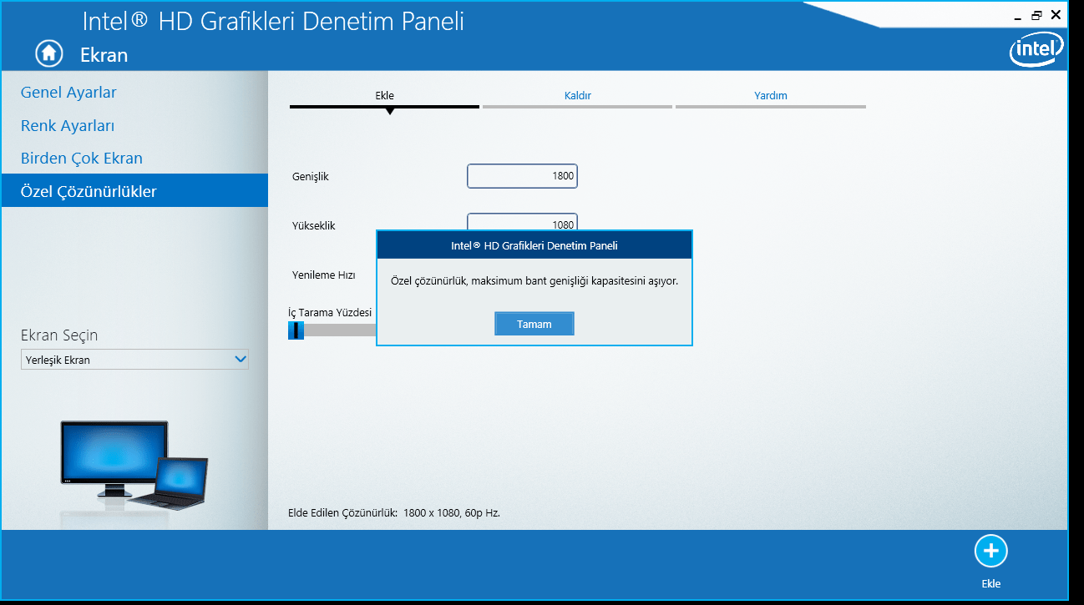Restore down the control panel window
Viewport: 1084px width, 605px height.
(1036, 15)
